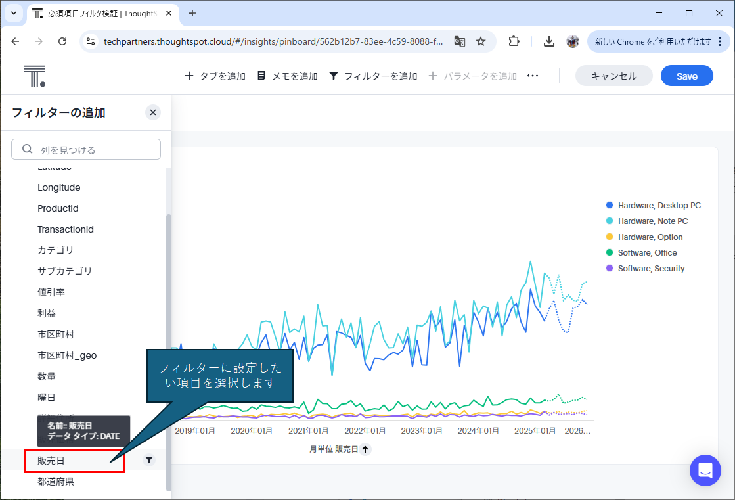Image resolution: width=735 pixels, height=500 pixels.
Task: Toggle Hardware, Desktop PC legend swatch
Action: (610, 206)
